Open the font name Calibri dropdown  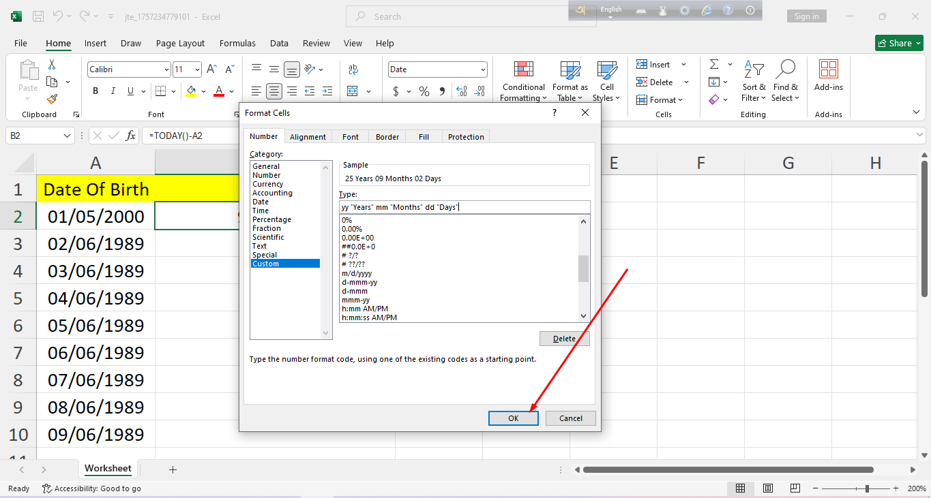[166, 69]
